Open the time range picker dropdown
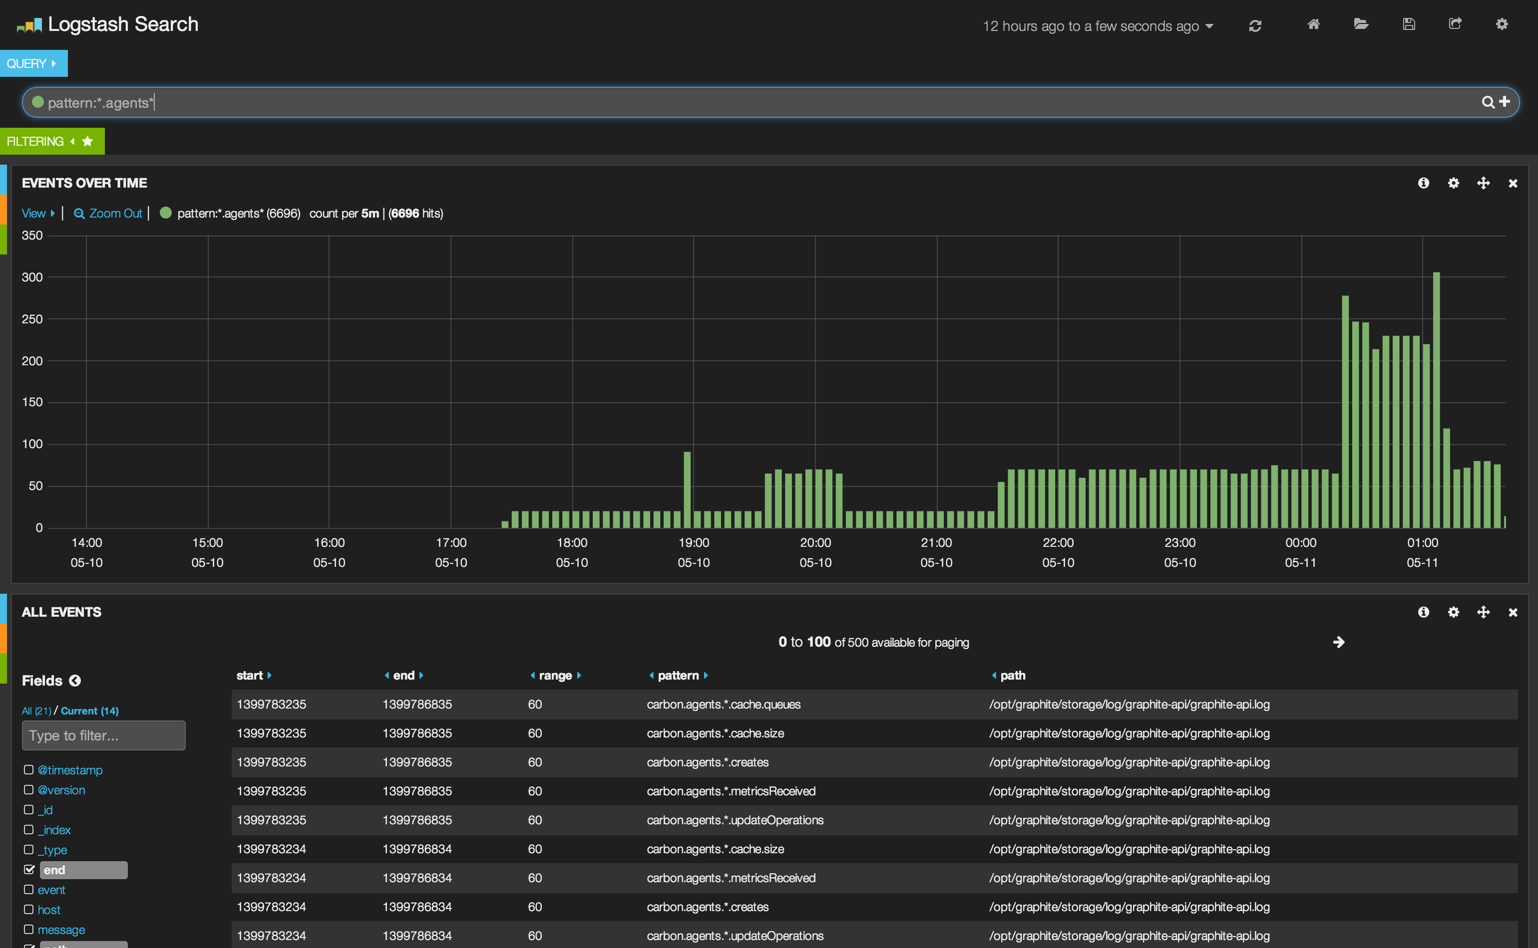 tap(1098, 26)
